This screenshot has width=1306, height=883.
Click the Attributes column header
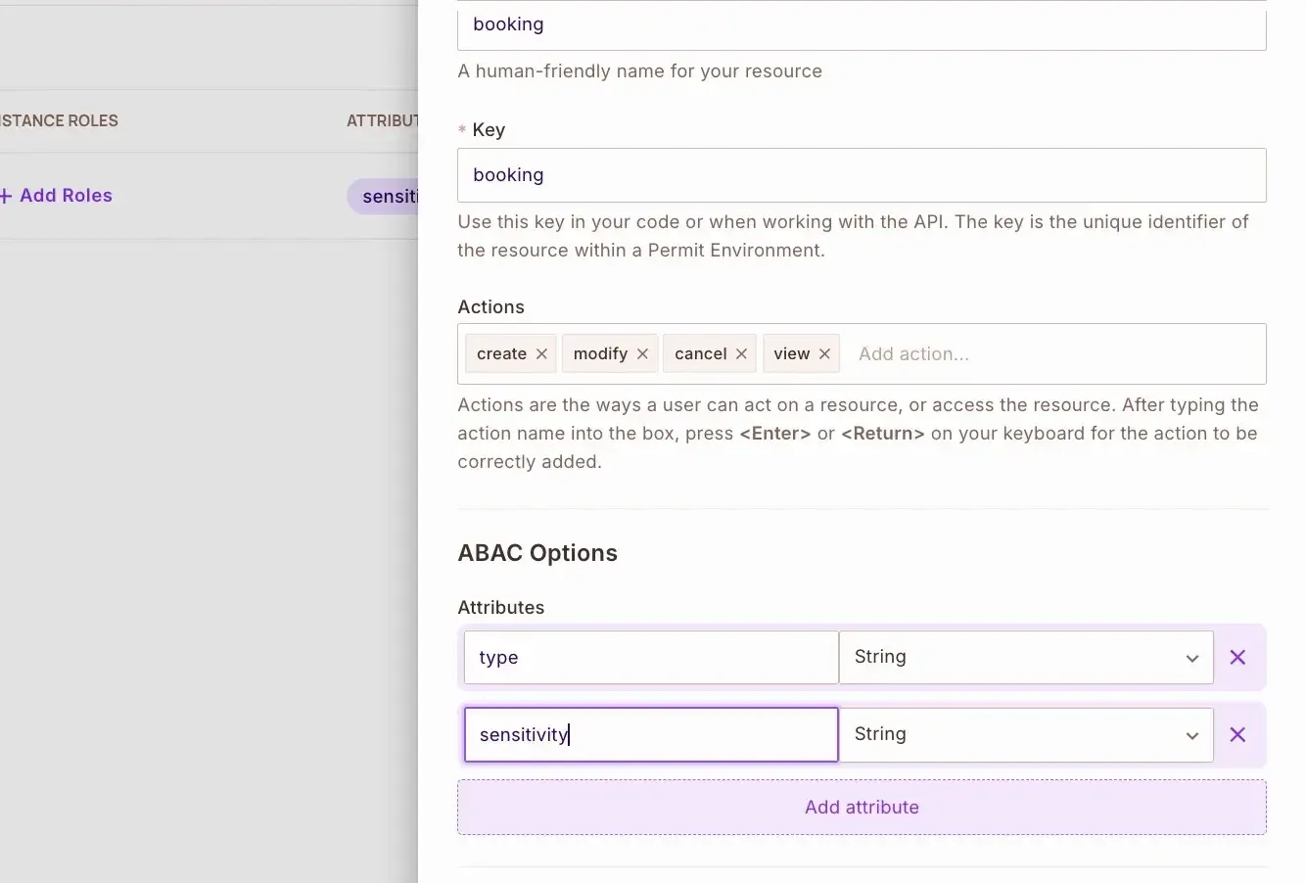383,120
